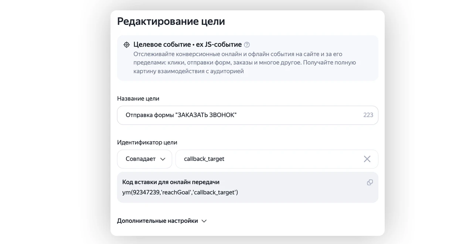Click the description starting with Отслеживайте конверсионные
The width and height of the screenshot is (473, 244).
coord(245,62)
